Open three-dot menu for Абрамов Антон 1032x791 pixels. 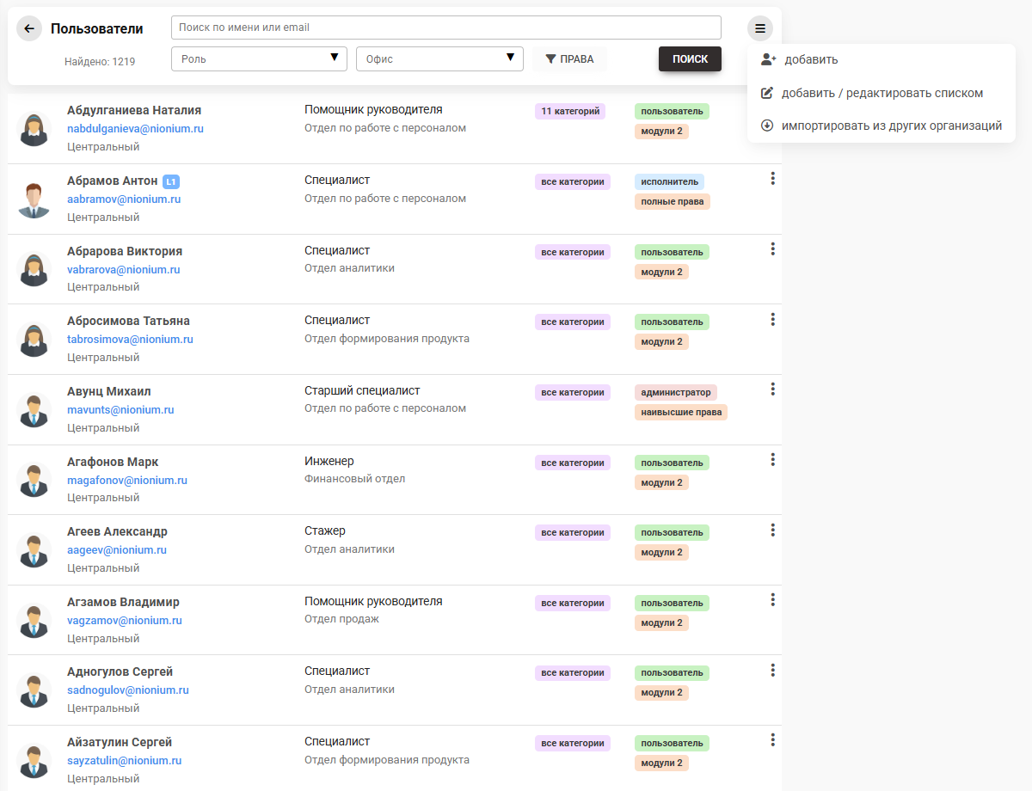click(x=773, y=179)
